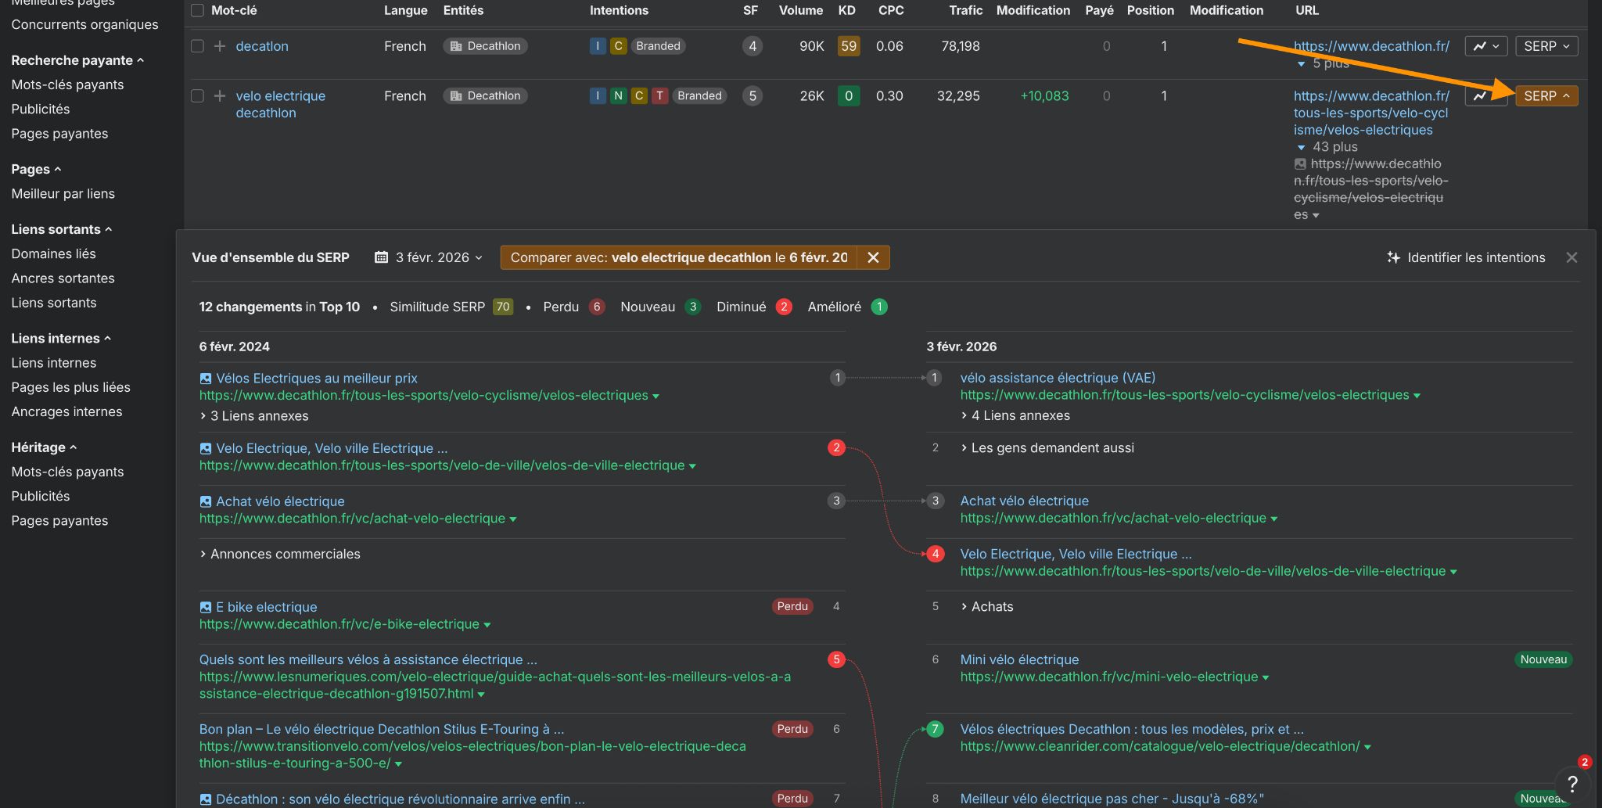Click SERP button on decatlon row
Screen dimensions: 1602x808
pos(1546,46)
